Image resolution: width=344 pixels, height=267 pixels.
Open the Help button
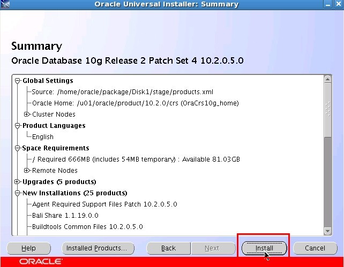coord(28,248)
